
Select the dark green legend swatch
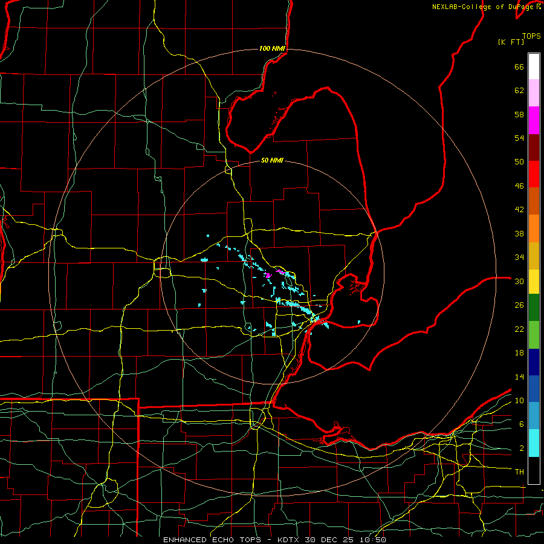[x=534, y=308]
